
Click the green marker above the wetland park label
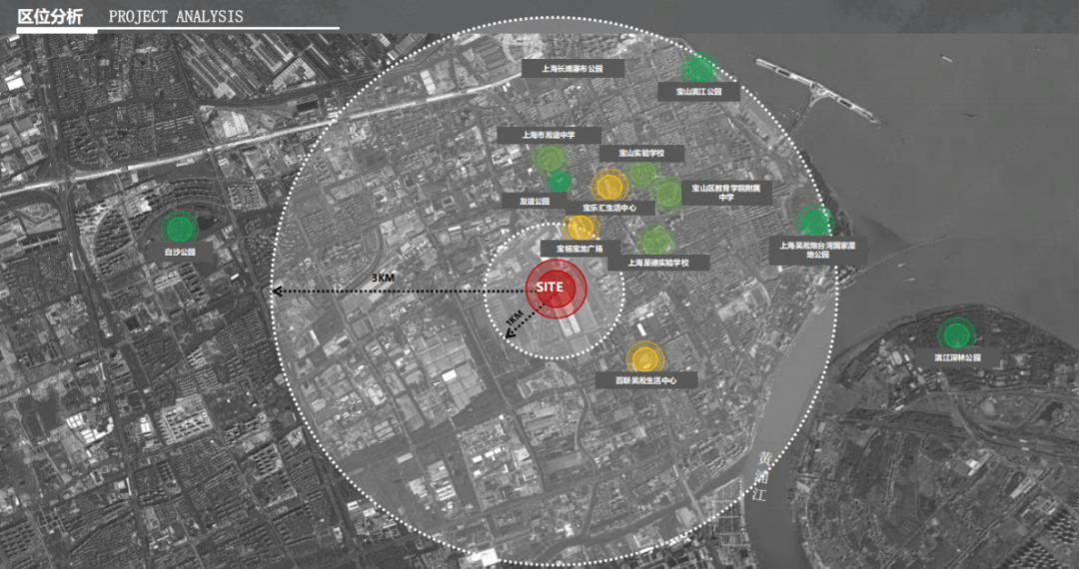coord(814,221)
